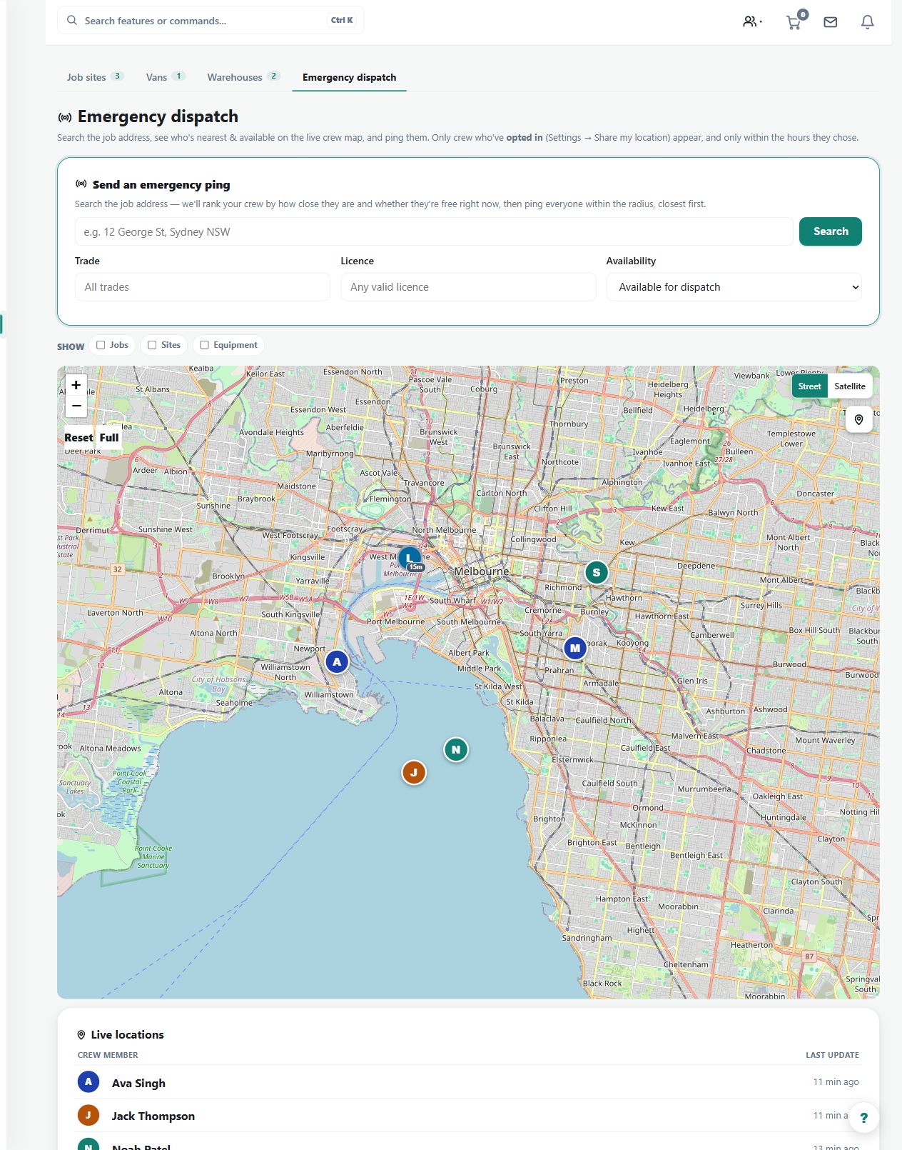Toggle the Jobs checkbox
The width and height of the screenshot is (902, 1150).
(101, 345)
